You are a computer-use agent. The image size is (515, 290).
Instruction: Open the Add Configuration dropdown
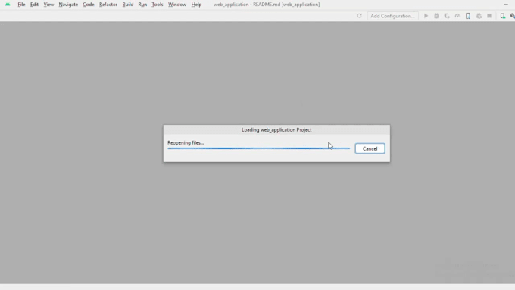click(x=392, y=16)
